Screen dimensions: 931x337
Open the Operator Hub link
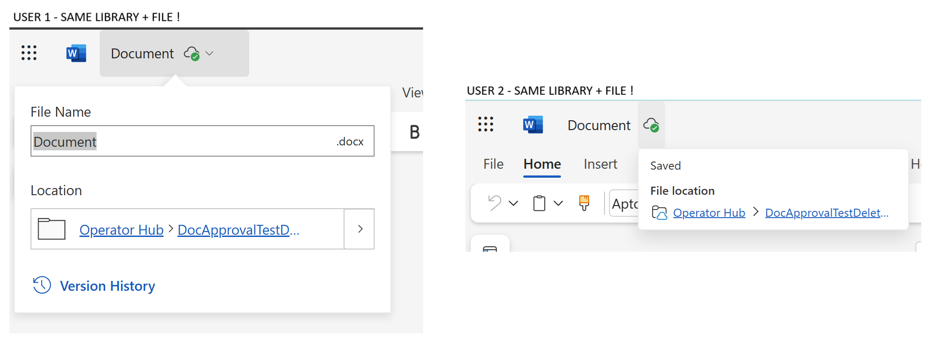coord(121,229)
